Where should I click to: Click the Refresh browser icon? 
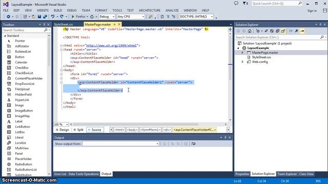pos(92,16)
